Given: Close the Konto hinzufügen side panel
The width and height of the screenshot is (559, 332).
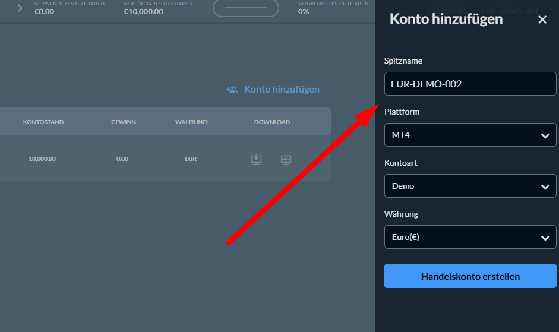Looking at the screenshot, I should click(542, 20).
